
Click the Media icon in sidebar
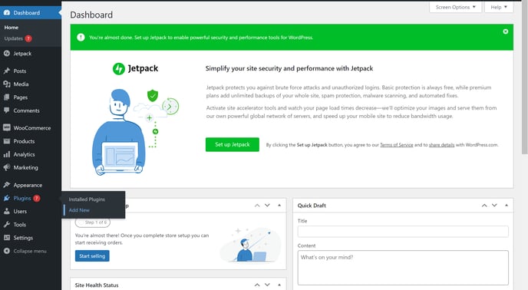(x=7, y=84)
